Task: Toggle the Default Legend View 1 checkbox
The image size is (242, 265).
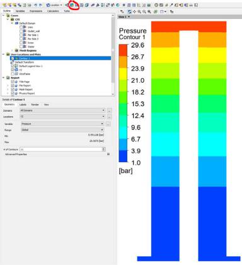Action: (13, 66)
